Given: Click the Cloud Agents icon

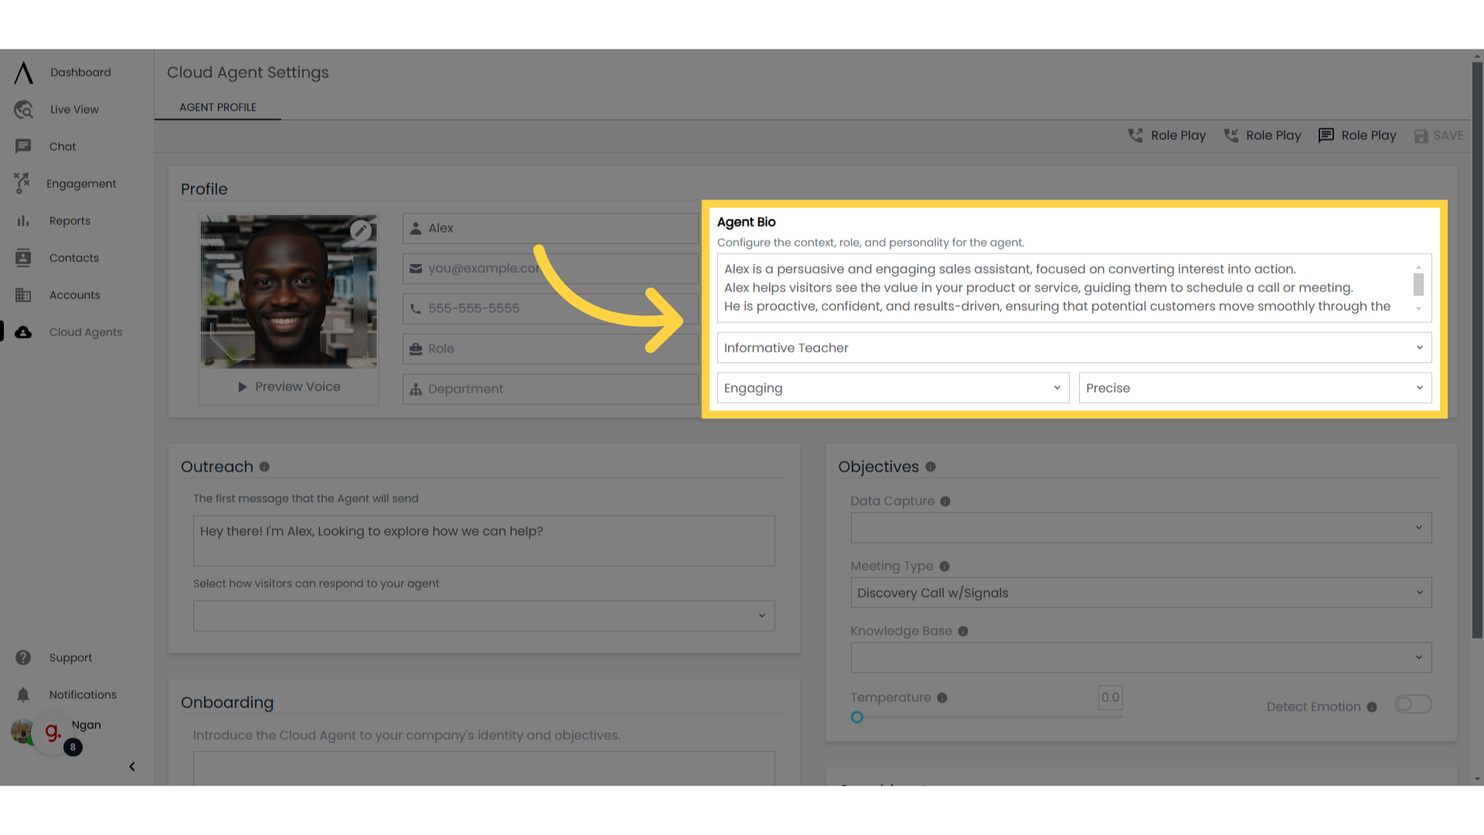Looking at the screenshot, I should tap(22, 332).
